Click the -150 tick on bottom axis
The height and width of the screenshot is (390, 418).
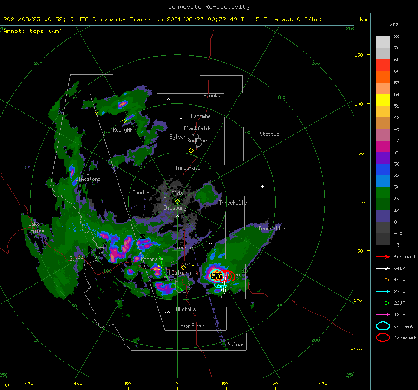click(27, 384)
